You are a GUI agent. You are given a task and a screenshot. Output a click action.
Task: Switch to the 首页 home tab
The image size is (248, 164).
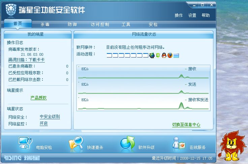click(18, 24)
